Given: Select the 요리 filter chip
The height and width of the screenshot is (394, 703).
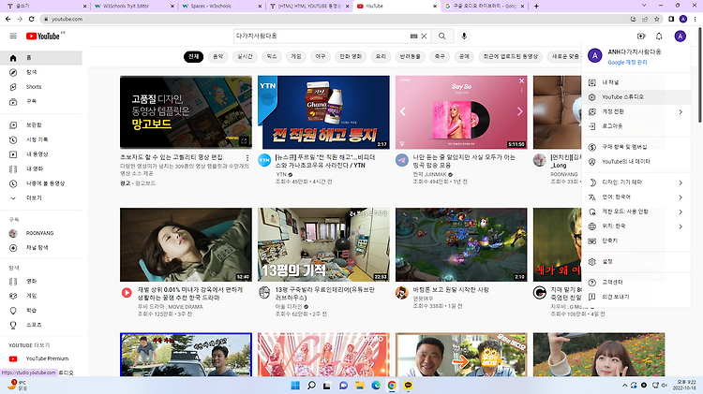Looking at the screenshot, I should coord(381,56).
